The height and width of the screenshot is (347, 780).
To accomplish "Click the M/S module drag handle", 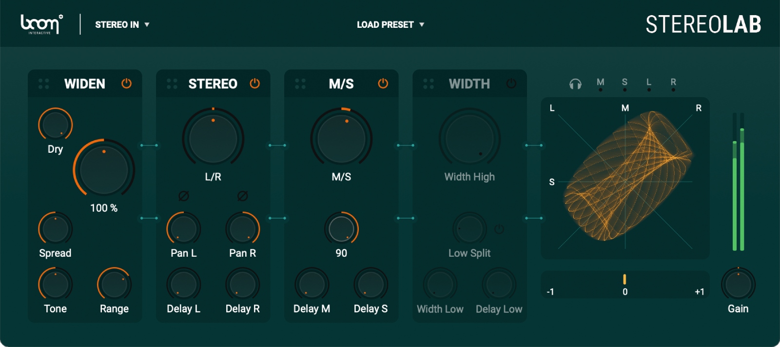I will click(x=300, y=84).
